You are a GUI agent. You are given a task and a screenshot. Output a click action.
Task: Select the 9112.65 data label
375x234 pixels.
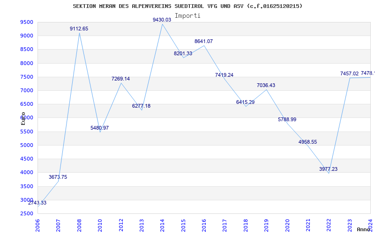pyautogui.click(x=79, y=29)
